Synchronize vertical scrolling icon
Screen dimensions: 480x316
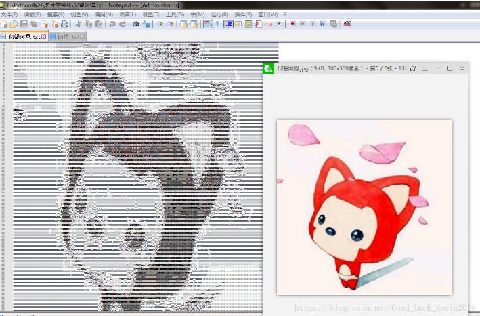click(183, 24)
